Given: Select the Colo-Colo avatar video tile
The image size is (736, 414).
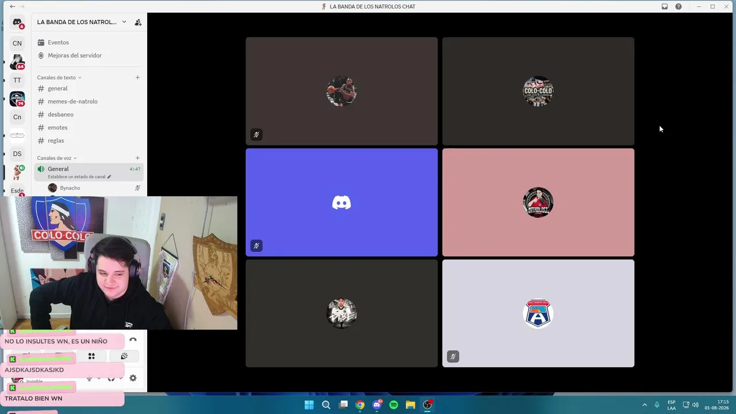Looking at the screenshot, I should [538, 91].
